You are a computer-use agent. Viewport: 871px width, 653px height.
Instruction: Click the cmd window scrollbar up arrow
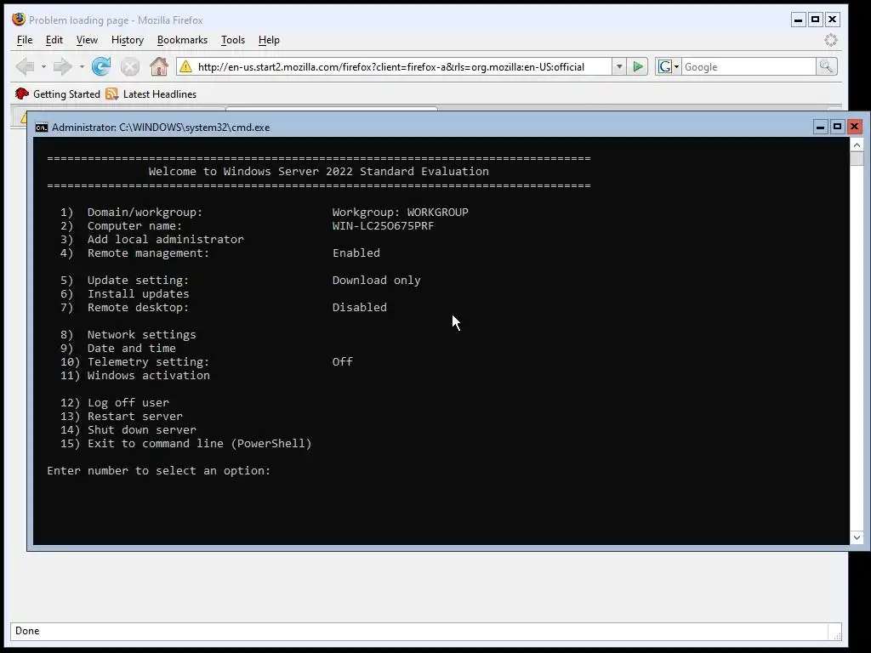857,145
